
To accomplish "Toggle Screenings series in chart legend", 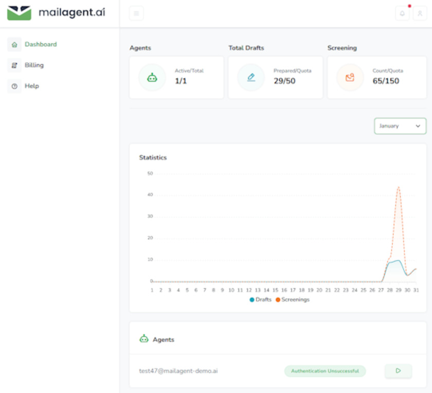I will pyautogui.click(x=293, y=299).
